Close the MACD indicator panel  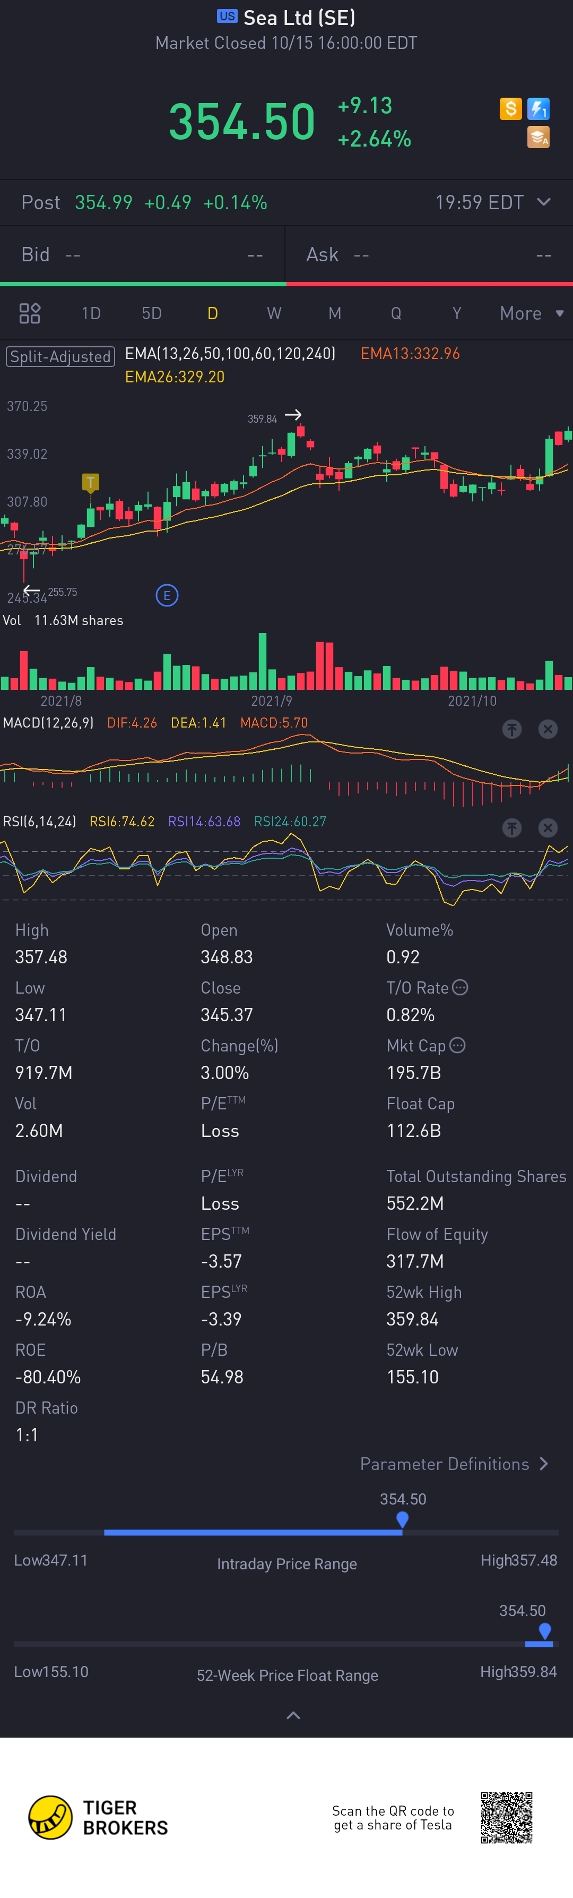coord(548,729)
